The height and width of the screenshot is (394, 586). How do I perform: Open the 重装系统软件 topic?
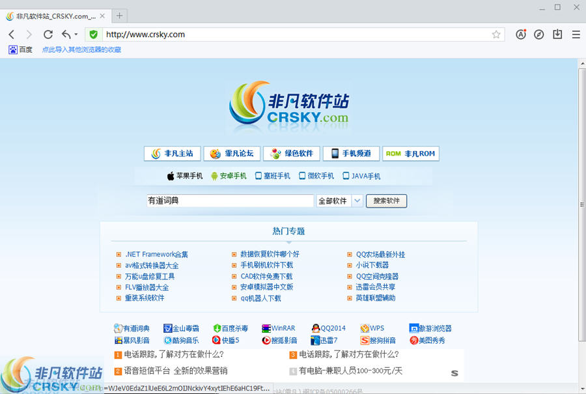pyautogui.click(x=145, y=298)
